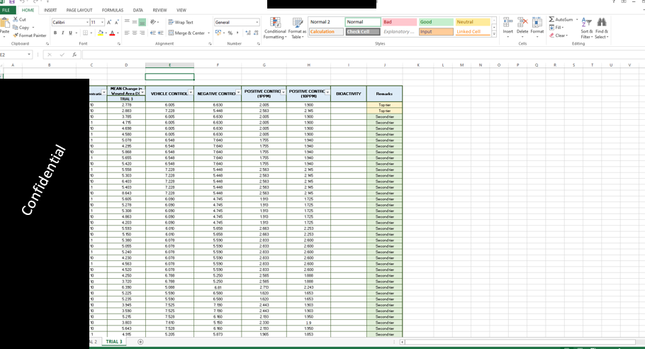Toggle Center horizontal alignment
Screen dimensions: 645x349
(135, 33)
